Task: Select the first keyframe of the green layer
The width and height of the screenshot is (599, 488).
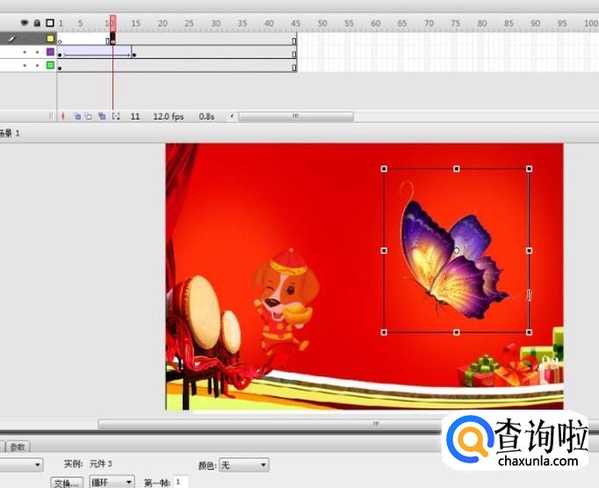Action: coord(60,68)
